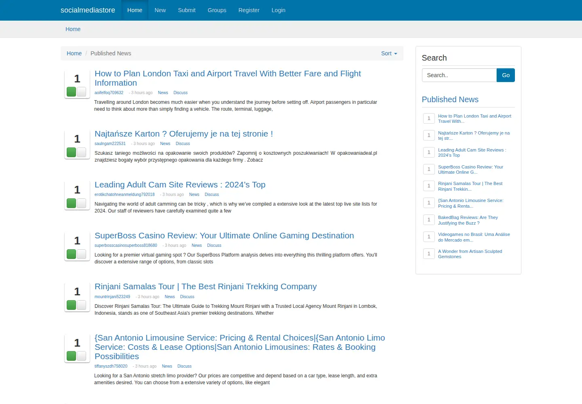Click Discuss under the Najtańsze Karton post

tap(183, 143)
